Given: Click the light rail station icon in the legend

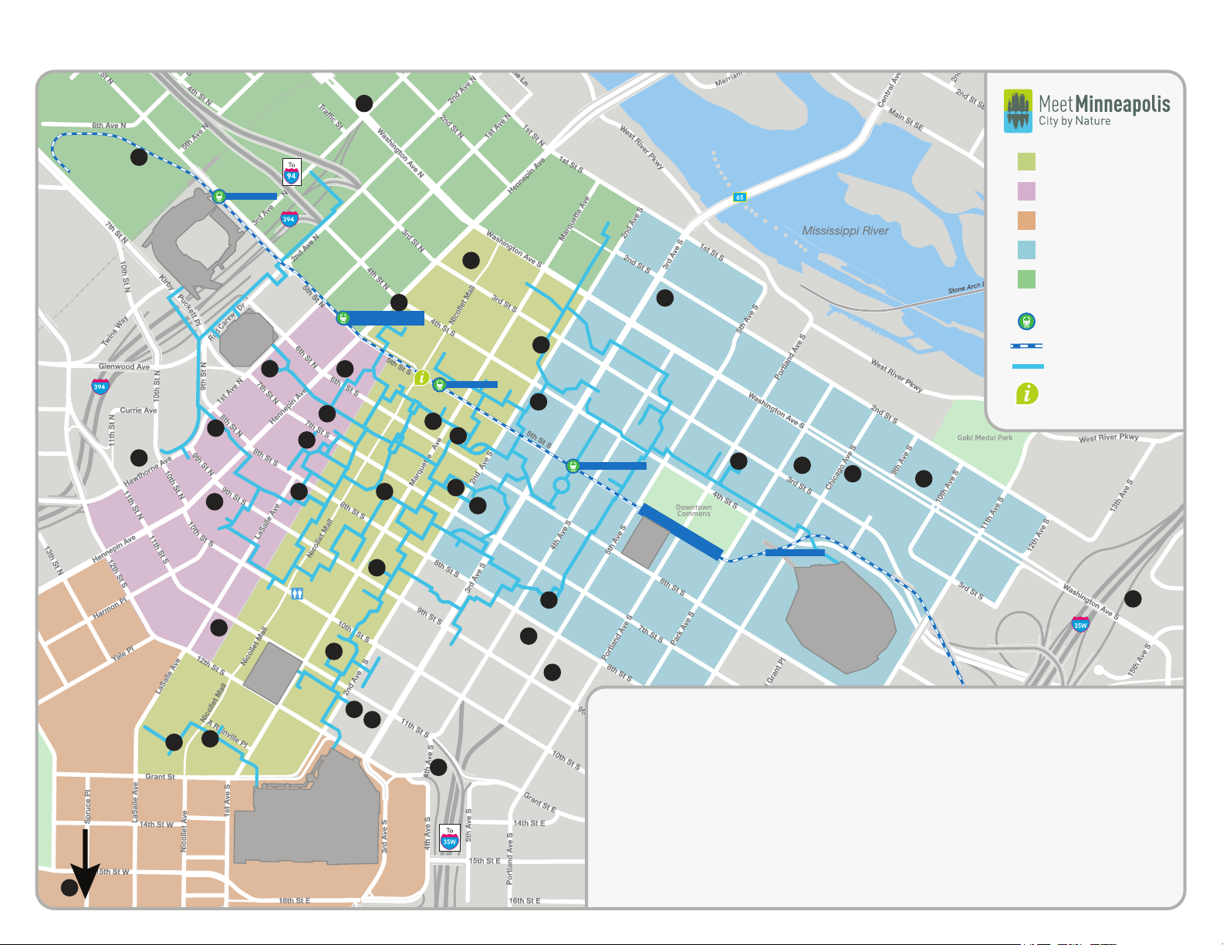Looking at the screenshot, I should click(1026, 321).
